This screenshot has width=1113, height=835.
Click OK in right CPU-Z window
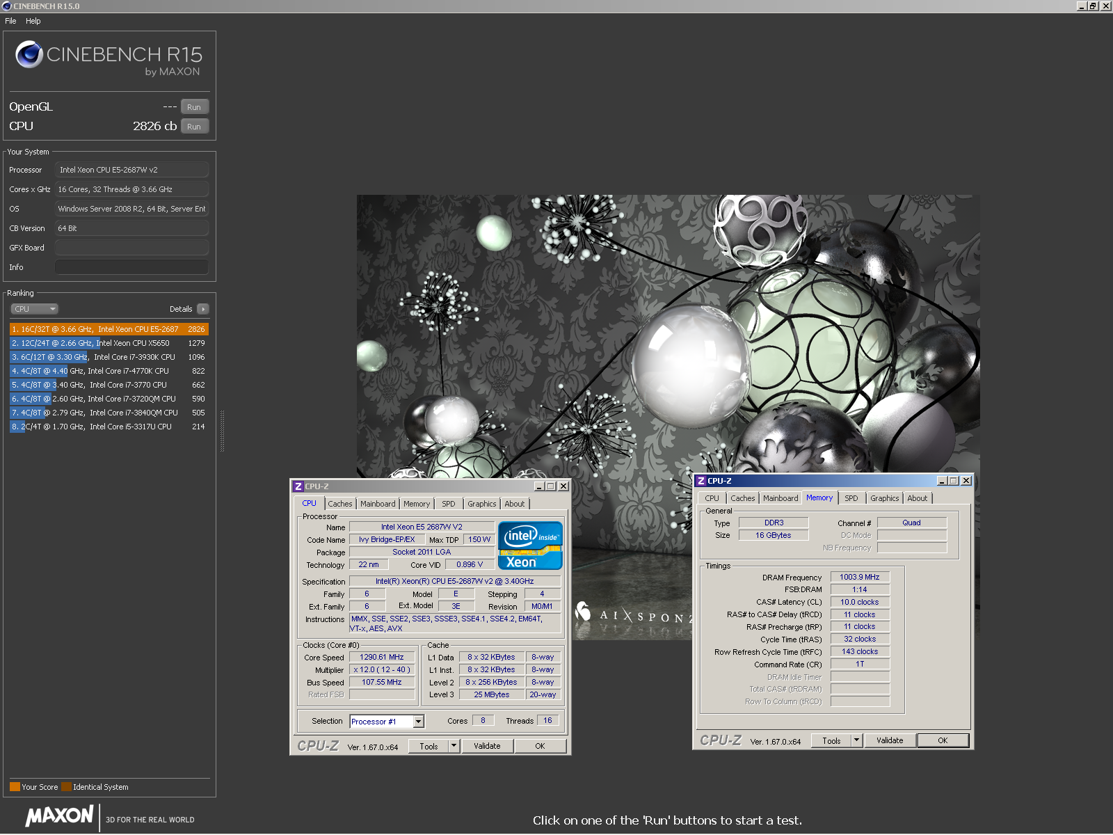tap(943, 741)
